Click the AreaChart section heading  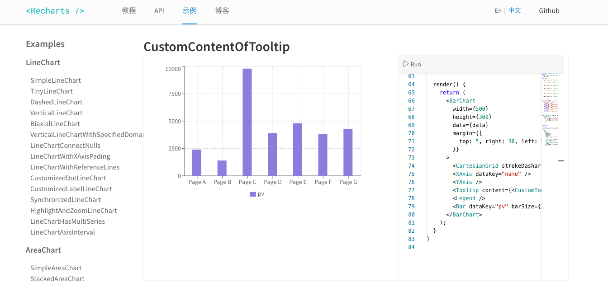tap(43, 250)
